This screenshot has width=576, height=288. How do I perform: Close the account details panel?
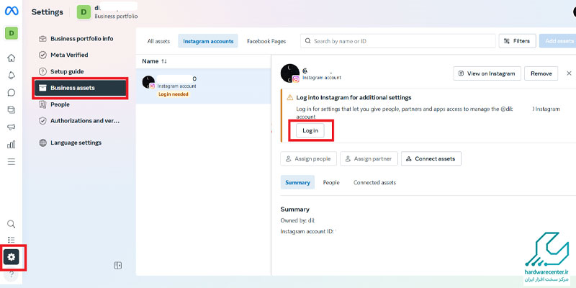click(x=569, y=73)
